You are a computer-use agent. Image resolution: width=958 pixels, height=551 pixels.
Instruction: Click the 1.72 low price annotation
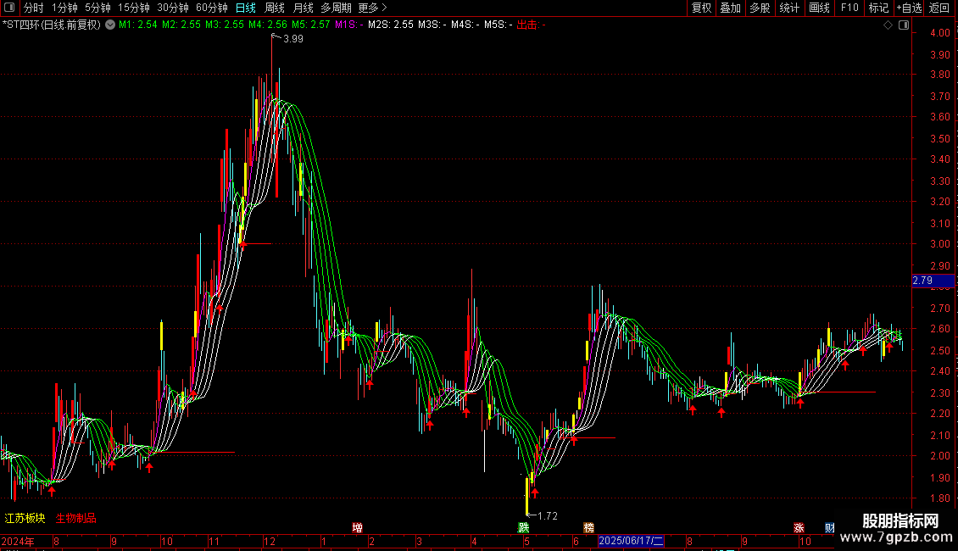548,516
